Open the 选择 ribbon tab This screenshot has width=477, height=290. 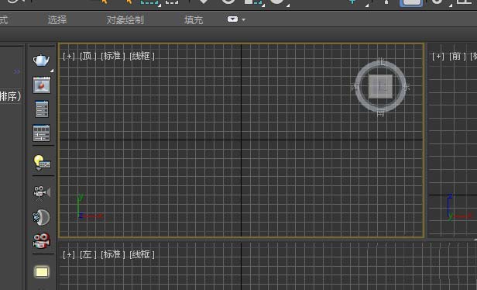point(57,20)
